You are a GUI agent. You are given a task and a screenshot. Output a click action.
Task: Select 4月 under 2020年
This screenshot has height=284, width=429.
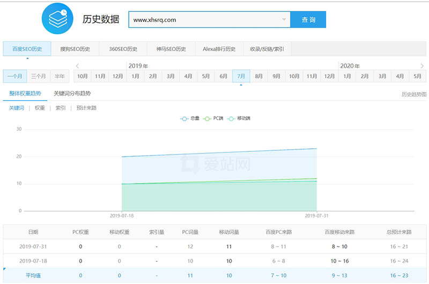click(400, 76)
